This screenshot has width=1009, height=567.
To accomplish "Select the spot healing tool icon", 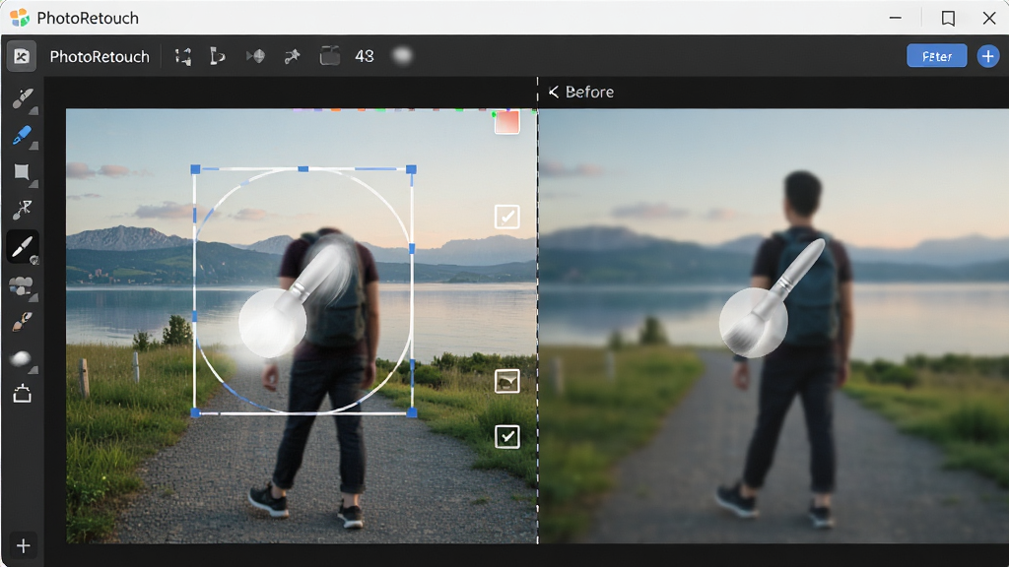I will point(22,209).
